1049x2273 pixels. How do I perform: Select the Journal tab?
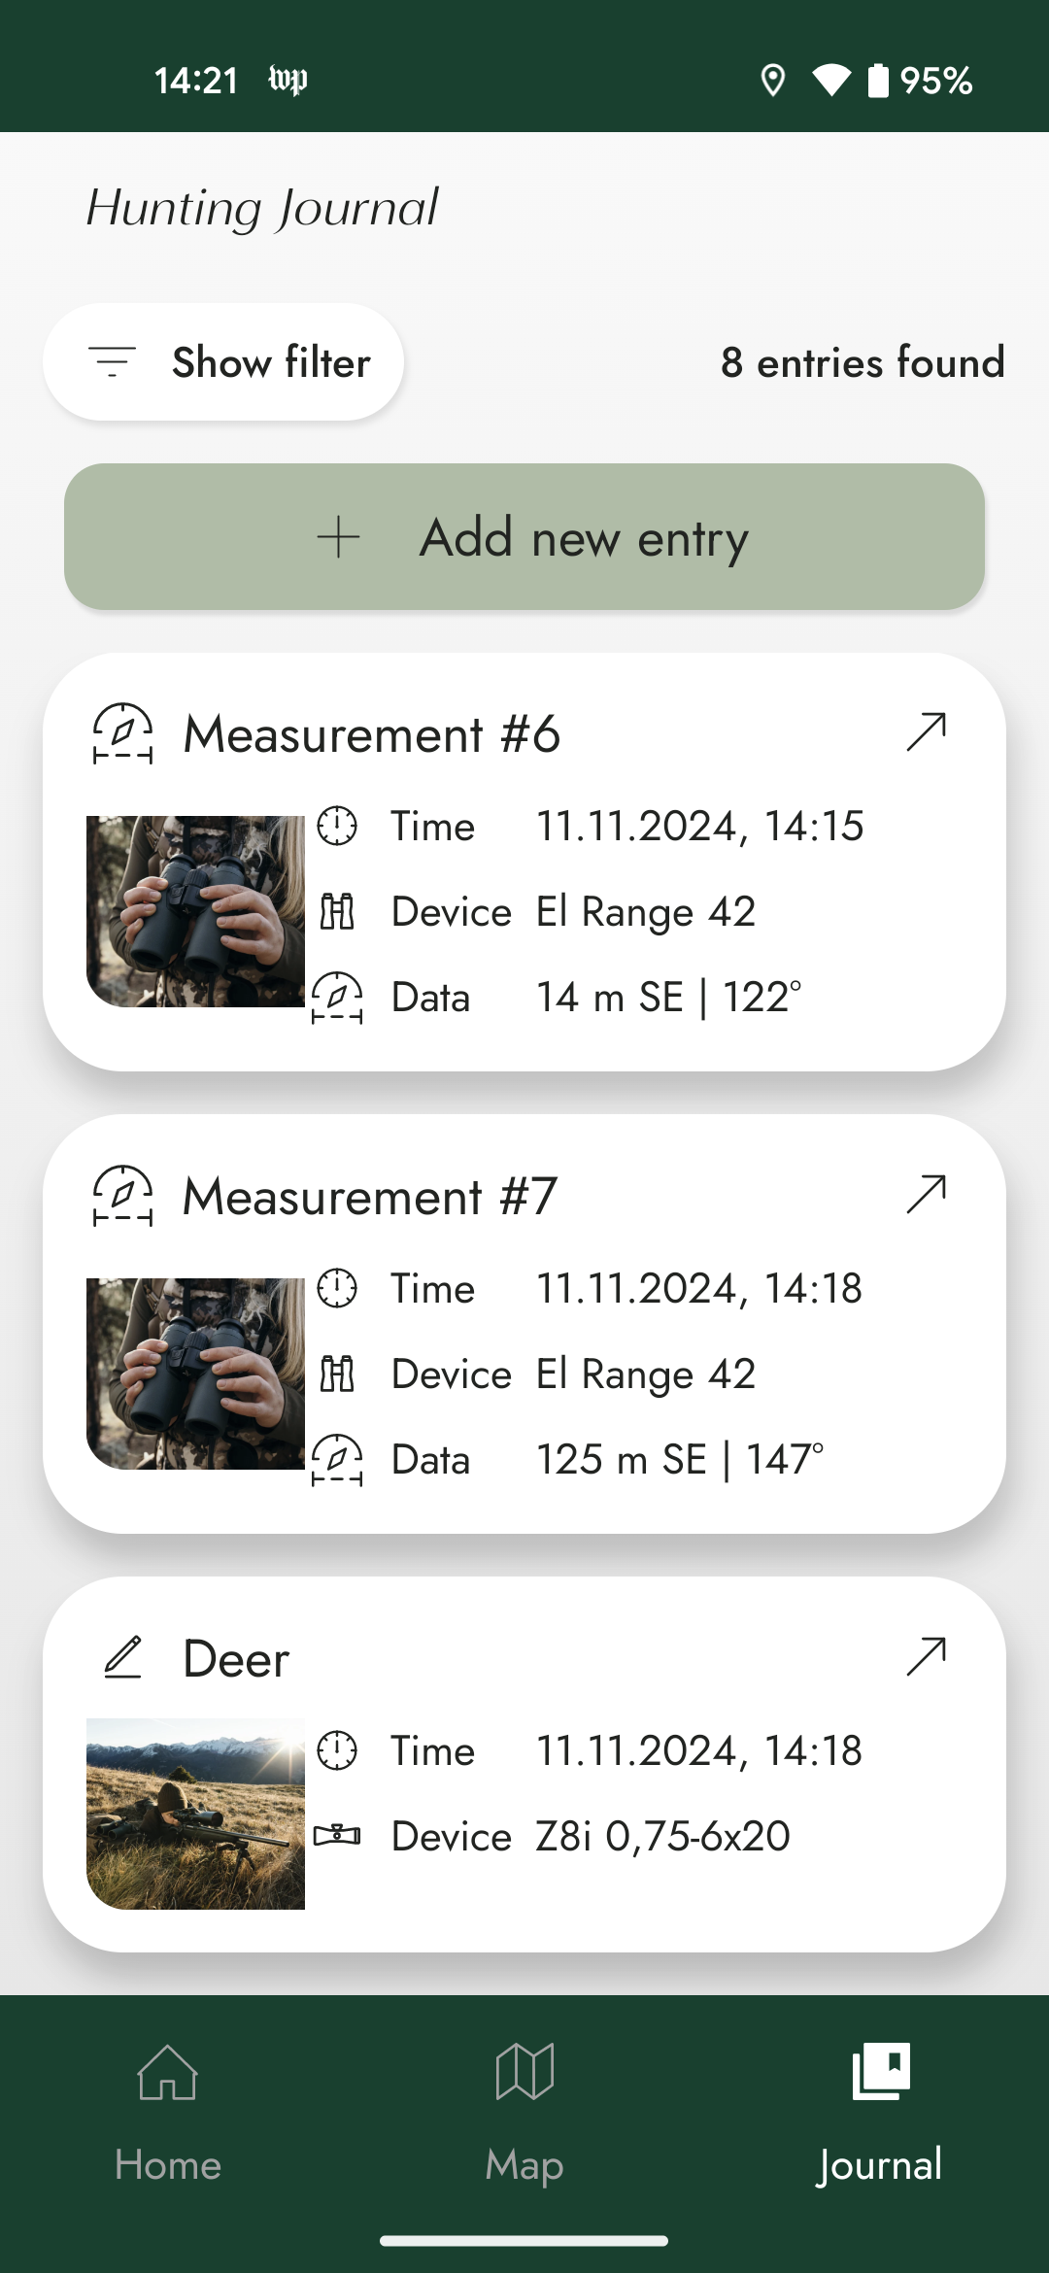point(880,2114)
